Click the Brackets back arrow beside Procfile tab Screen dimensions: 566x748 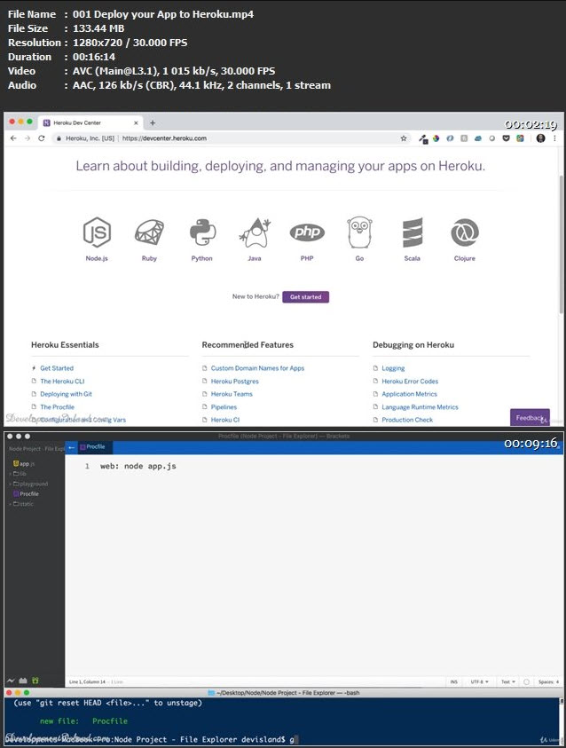(72, 447)
